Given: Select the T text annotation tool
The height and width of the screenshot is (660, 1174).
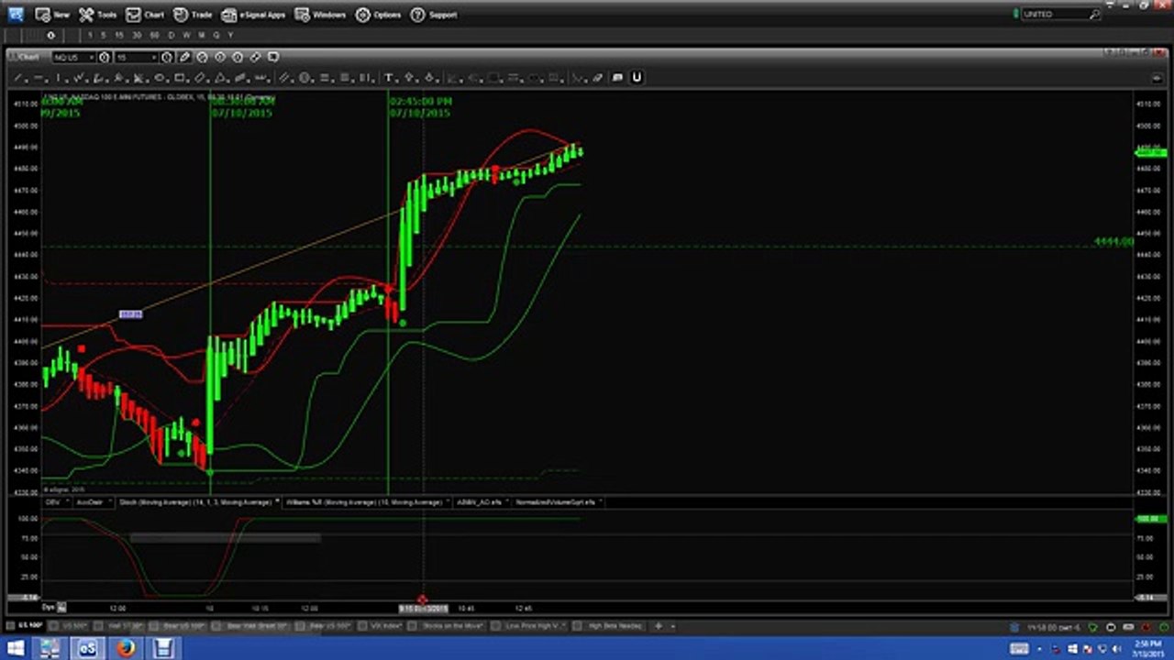Looking at the screenshot, I should [388, 78].
